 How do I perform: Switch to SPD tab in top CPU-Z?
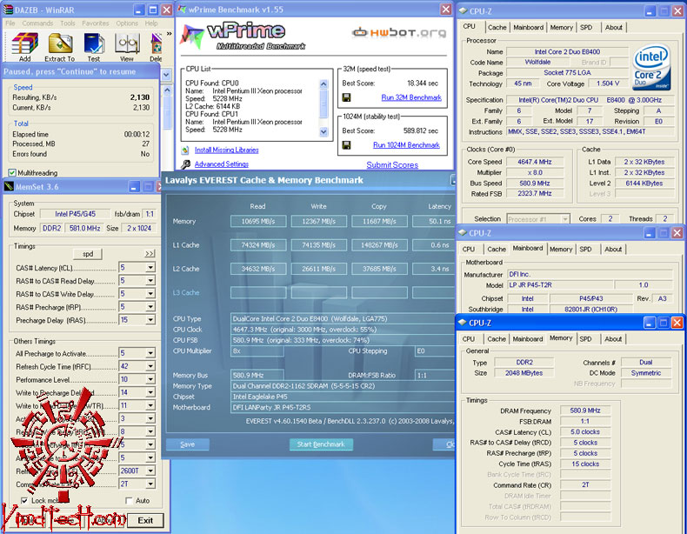pyautogui.click(x=586, y=27)
